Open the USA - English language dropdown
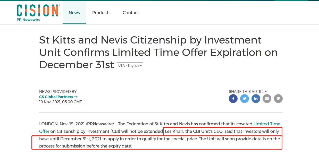Viewport: 319px width, 156px height. [x=130, y=65]
